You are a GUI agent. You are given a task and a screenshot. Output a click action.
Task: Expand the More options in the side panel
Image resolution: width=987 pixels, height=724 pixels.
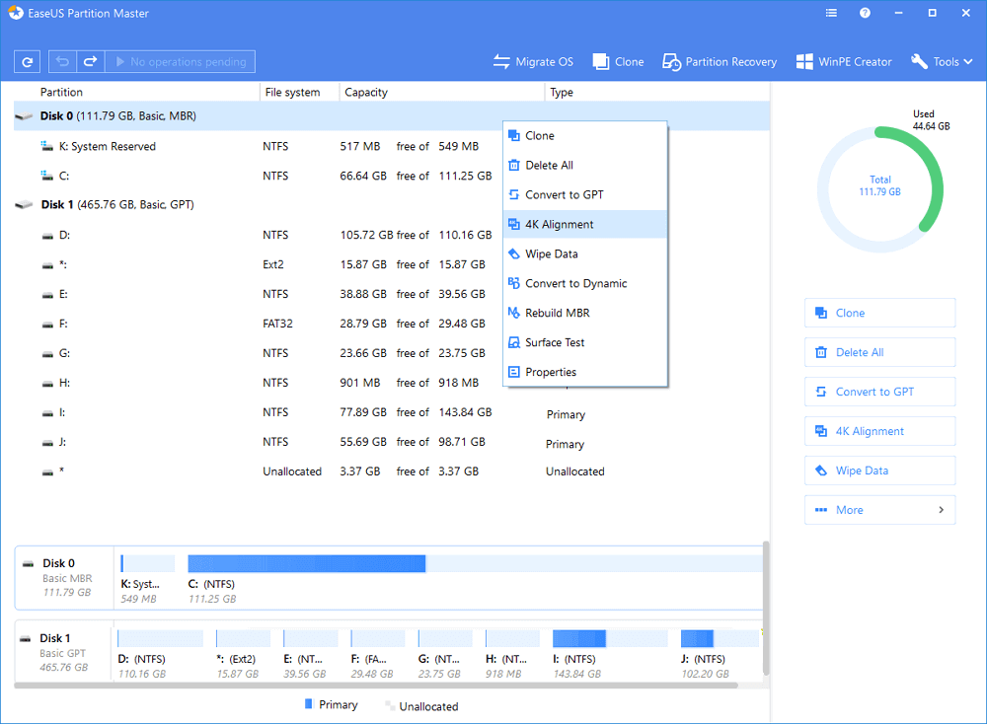pyautogui.click(x=879, y=510)
